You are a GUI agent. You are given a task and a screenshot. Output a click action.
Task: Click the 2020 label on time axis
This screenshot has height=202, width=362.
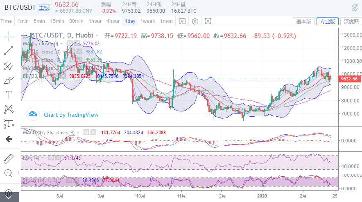click(262, 196)
